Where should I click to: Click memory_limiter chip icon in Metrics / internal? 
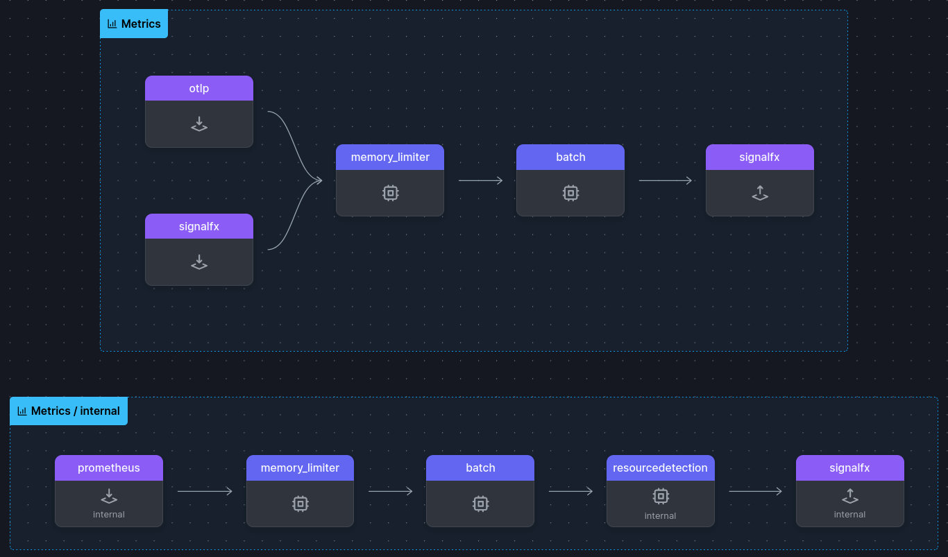click(x=300, y=504)
